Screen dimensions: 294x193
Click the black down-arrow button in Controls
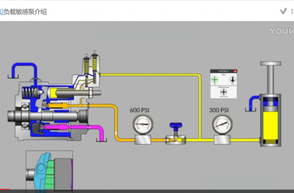click(233, 80)
